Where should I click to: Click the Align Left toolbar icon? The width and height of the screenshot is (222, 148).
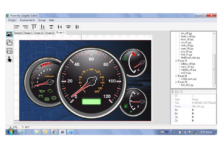pos(17,27)
